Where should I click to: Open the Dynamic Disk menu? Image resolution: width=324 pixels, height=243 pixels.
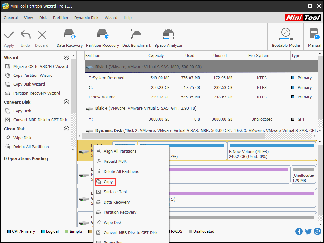[x=86, y=18]
